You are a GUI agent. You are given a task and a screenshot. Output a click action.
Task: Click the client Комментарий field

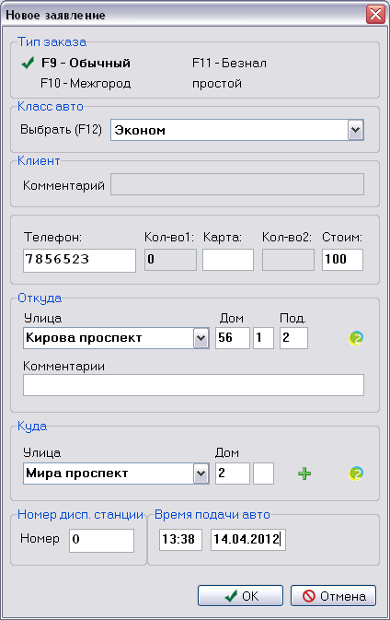coord(236,184)
